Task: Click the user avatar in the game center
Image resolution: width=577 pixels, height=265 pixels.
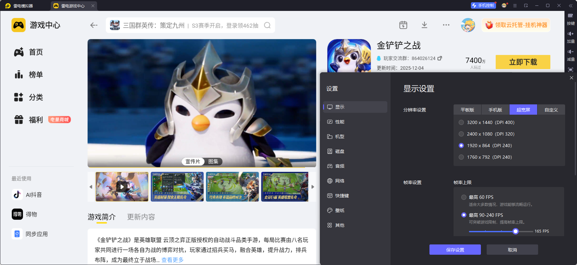Action: tap(468, 25)
